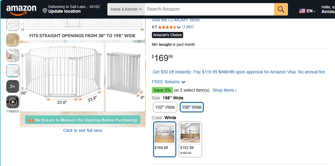This screenshot has width=335, height=166.
Task: Click the Shop items link
Action: click(225, 90)
